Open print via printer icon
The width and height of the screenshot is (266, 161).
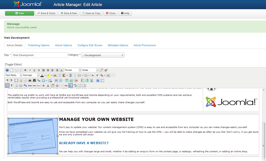[30, 80]
